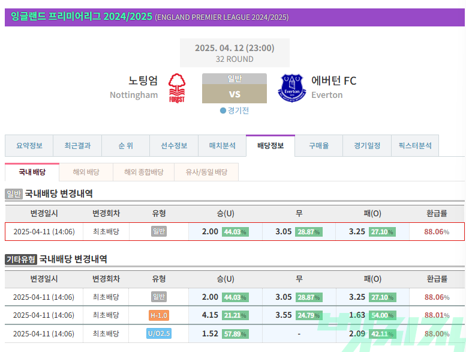Screen dimensions: 466x352
Task: Click the 잉글랜드 프리미어리그 2024/2025 header title
Action: click(82, 16)
